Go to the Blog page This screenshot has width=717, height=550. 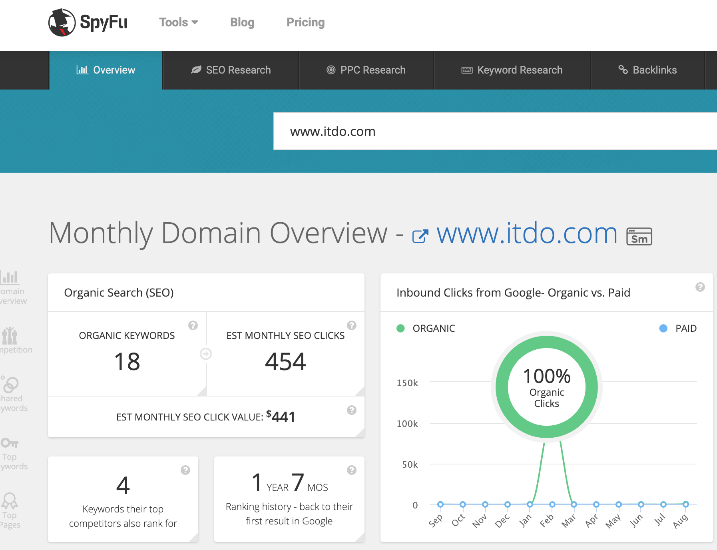[242, 22]
